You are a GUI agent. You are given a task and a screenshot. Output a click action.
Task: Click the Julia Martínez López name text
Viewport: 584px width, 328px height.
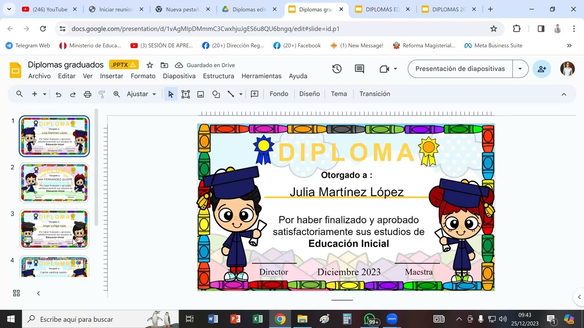click(x=347, y=192)
